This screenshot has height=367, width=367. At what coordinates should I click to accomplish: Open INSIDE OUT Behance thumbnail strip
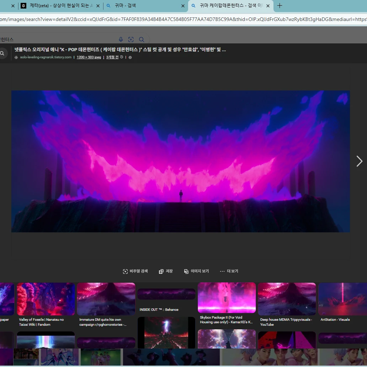tap(166, 294)
